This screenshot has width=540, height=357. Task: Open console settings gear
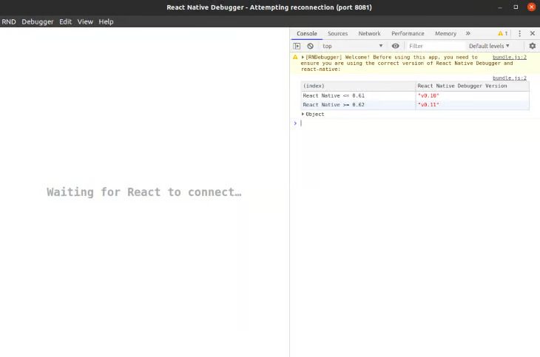point(532,46)
